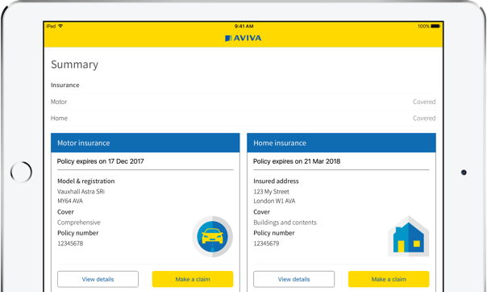Make a claim on Home insurance

[x=389, y=279]
